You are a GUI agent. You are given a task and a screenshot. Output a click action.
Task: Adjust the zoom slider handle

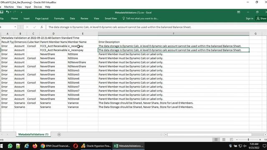click(248, 140)
